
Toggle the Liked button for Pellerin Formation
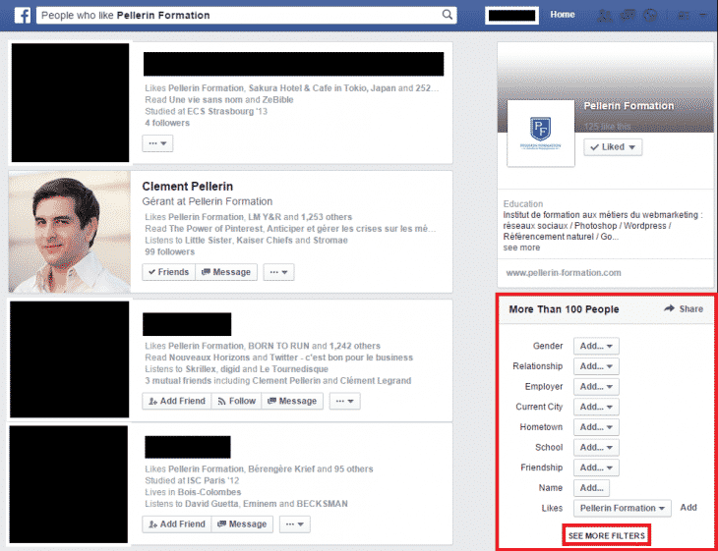click(613, 147)
